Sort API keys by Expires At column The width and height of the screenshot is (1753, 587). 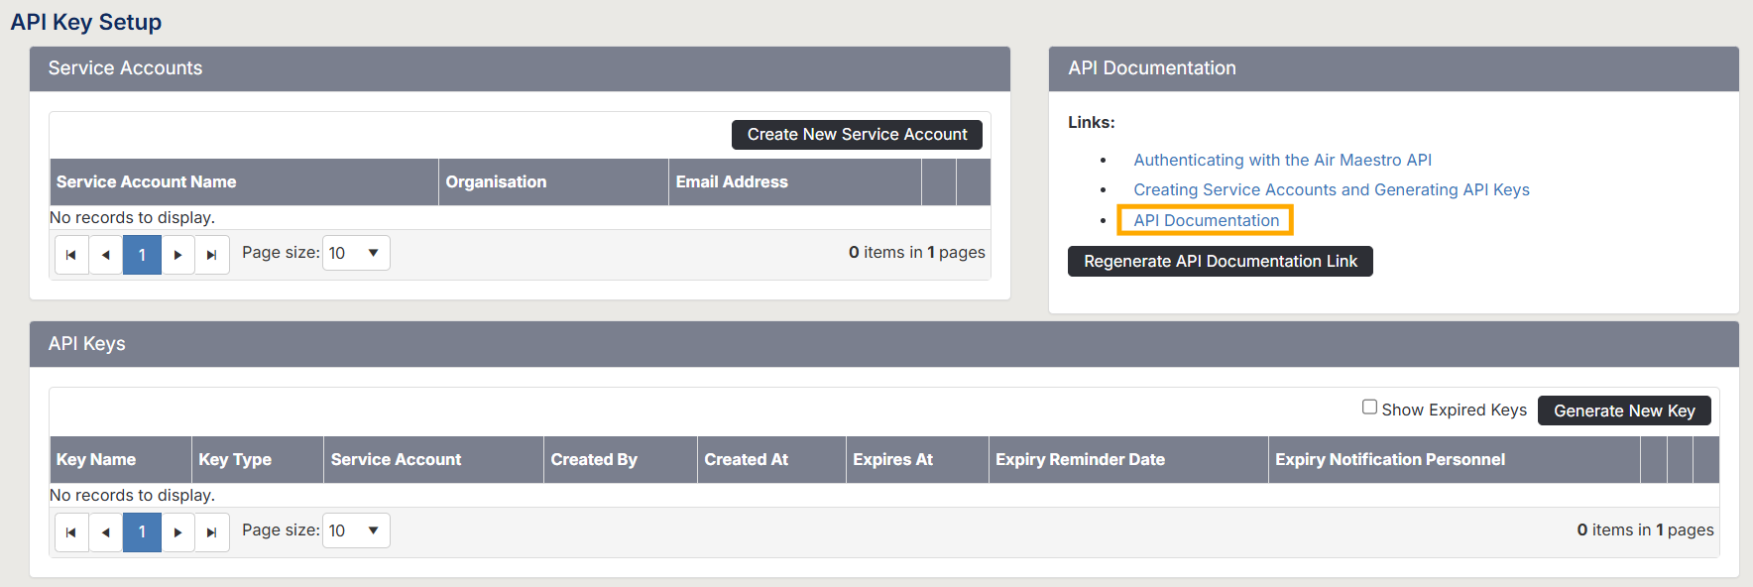[892, 460]
